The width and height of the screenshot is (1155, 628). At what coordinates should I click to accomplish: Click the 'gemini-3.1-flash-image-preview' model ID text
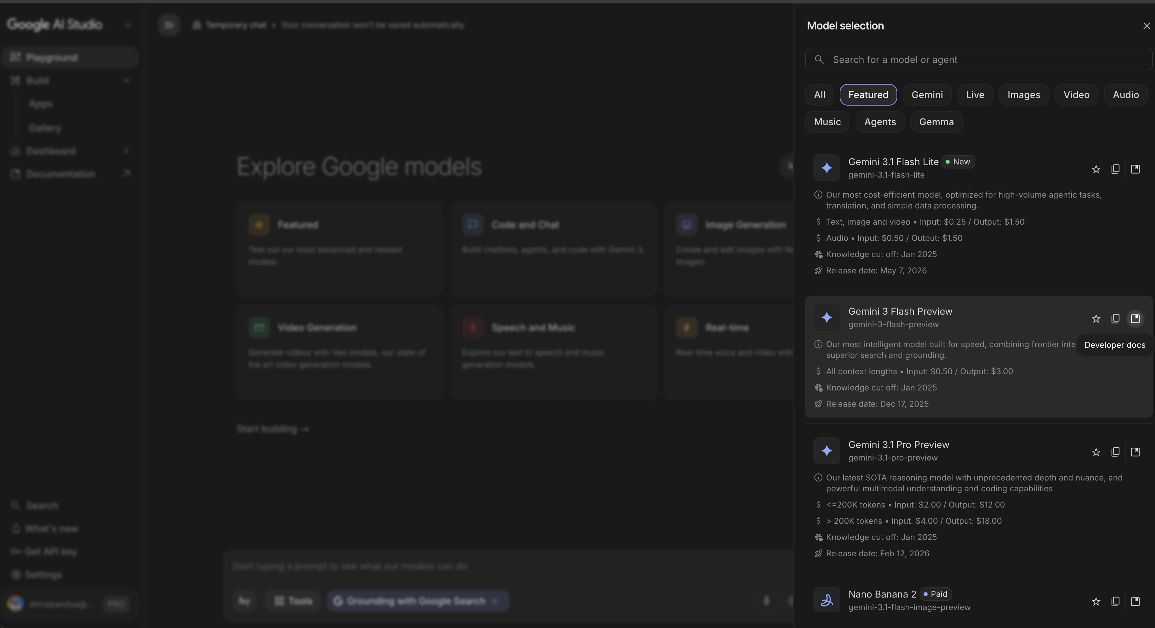tap(909, 607)
